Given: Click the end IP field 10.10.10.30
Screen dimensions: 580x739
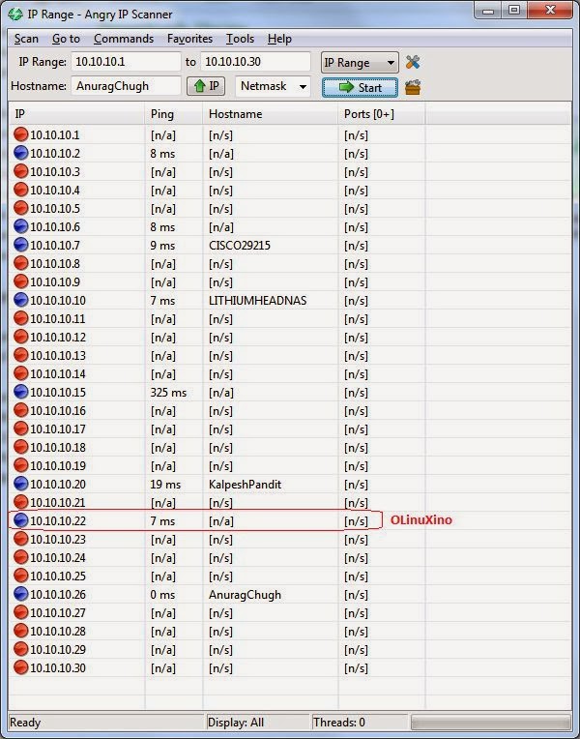Looking at the screenshot, I should point(256,62).
